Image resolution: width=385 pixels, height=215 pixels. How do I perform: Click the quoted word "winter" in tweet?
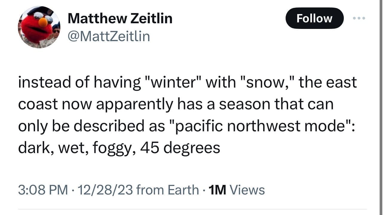click(173, 83)
